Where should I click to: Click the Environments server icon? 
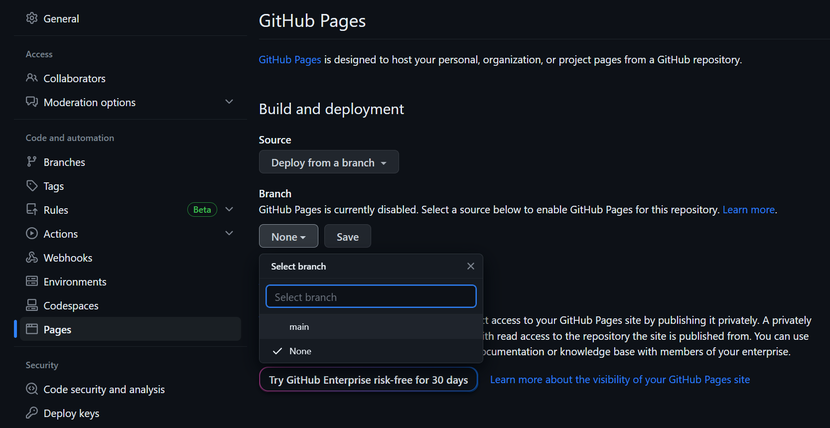pos(32,281)
